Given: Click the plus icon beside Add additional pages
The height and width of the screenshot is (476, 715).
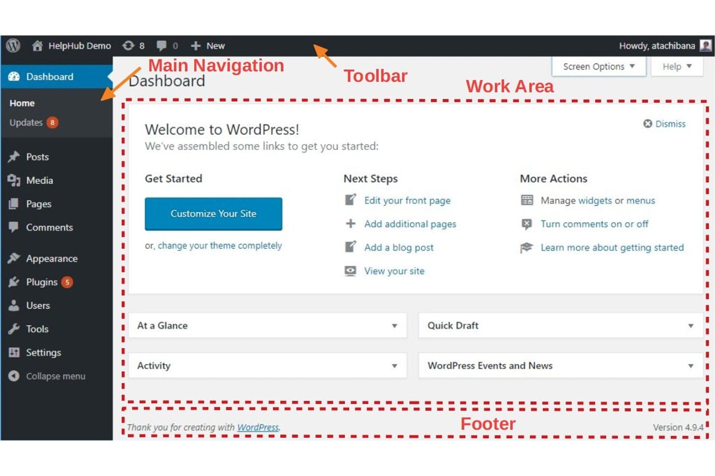Looking at the screenshot, I should [351, 224].
